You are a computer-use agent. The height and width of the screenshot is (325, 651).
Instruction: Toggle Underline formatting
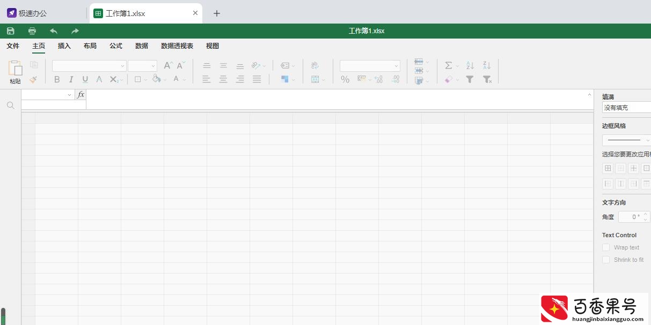point(85,79)
